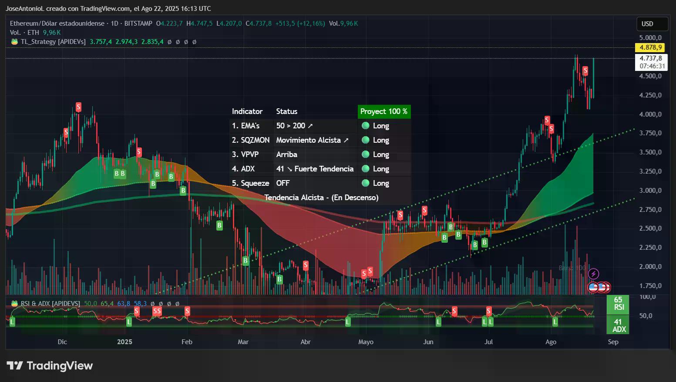Click the green dot in the SQZMON row
Viewport: 676px width, 382px height.
coord(366,140)
